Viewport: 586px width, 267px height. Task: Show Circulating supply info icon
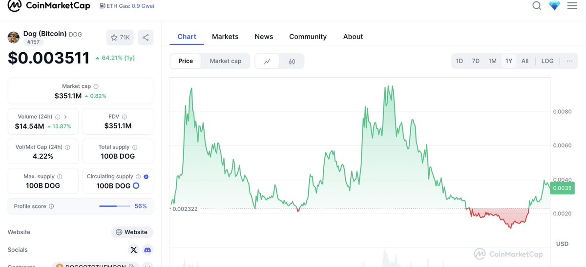coord(139,177)
